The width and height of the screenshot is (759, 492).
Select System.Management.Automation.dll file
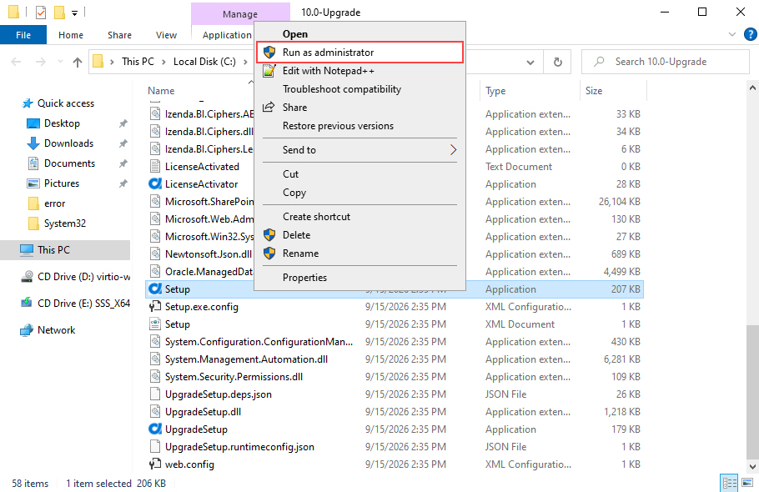point(246,359)
